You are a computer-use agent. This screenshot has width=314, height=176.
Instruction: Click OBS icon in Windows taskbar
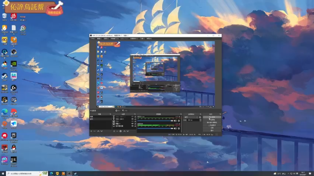69,173
